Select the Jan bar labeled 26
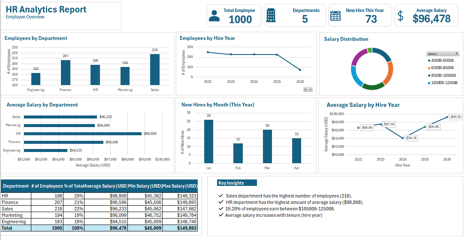The height and width of the screenshot is (240, 468). click(208, 141)
